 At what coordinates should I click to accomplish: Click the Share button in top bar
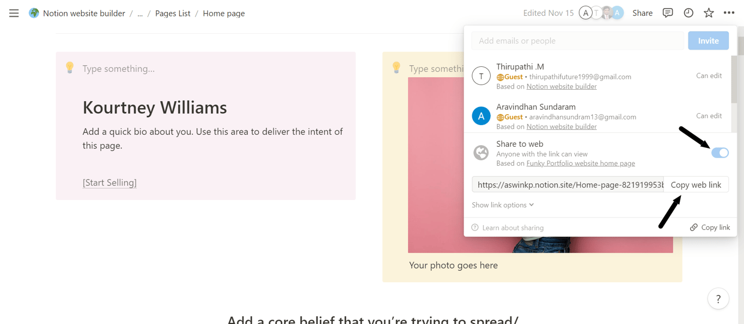(642, 13)
